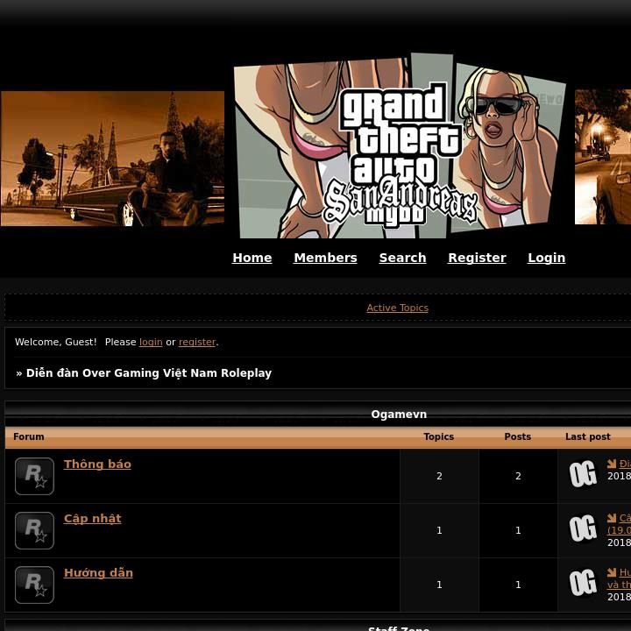Open the Search page

coord(402,258)
